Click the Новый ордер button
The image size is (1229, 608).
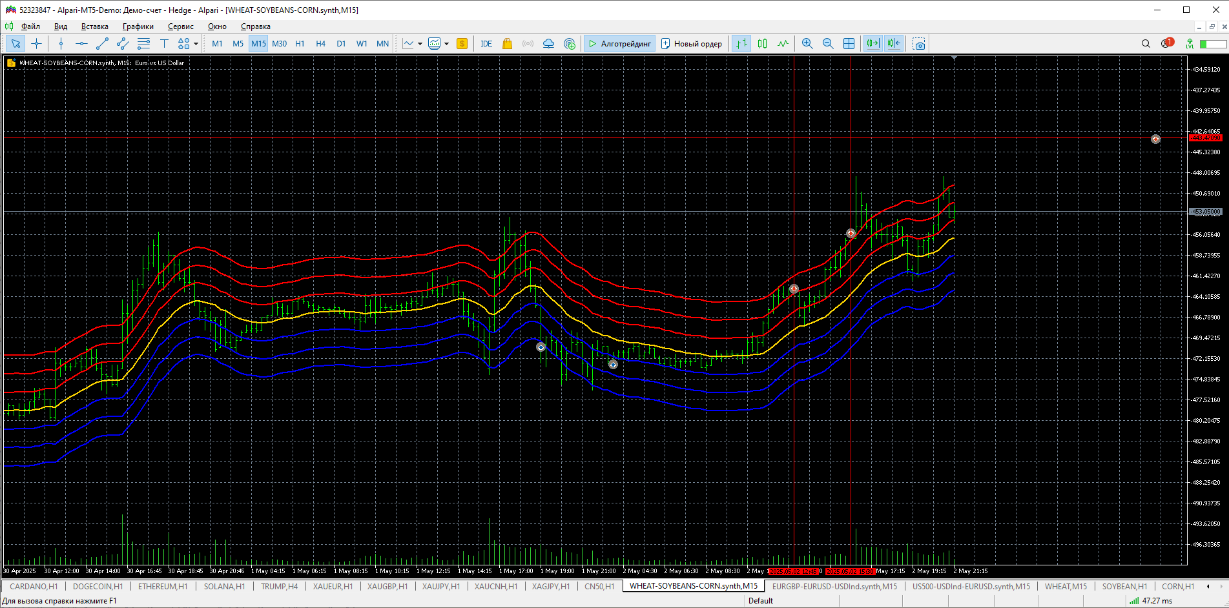coord(692,44)
